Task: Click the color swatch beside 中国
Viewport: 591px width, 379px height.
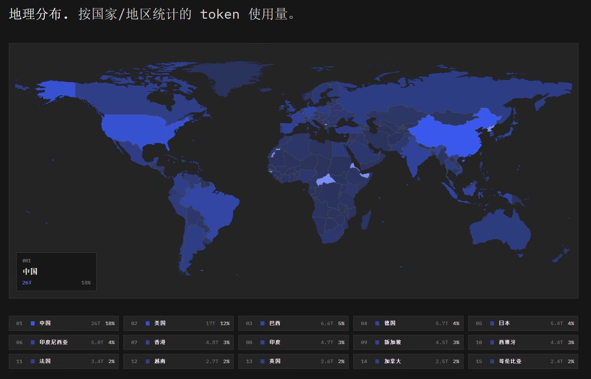Action: pos(33,323)
